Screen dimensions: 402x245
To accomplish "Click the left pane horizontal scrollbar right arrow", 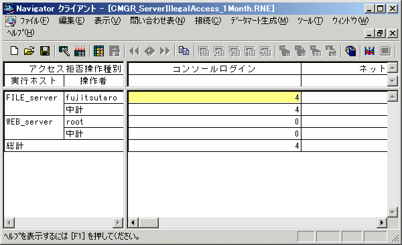I will (x=118, y=222).
